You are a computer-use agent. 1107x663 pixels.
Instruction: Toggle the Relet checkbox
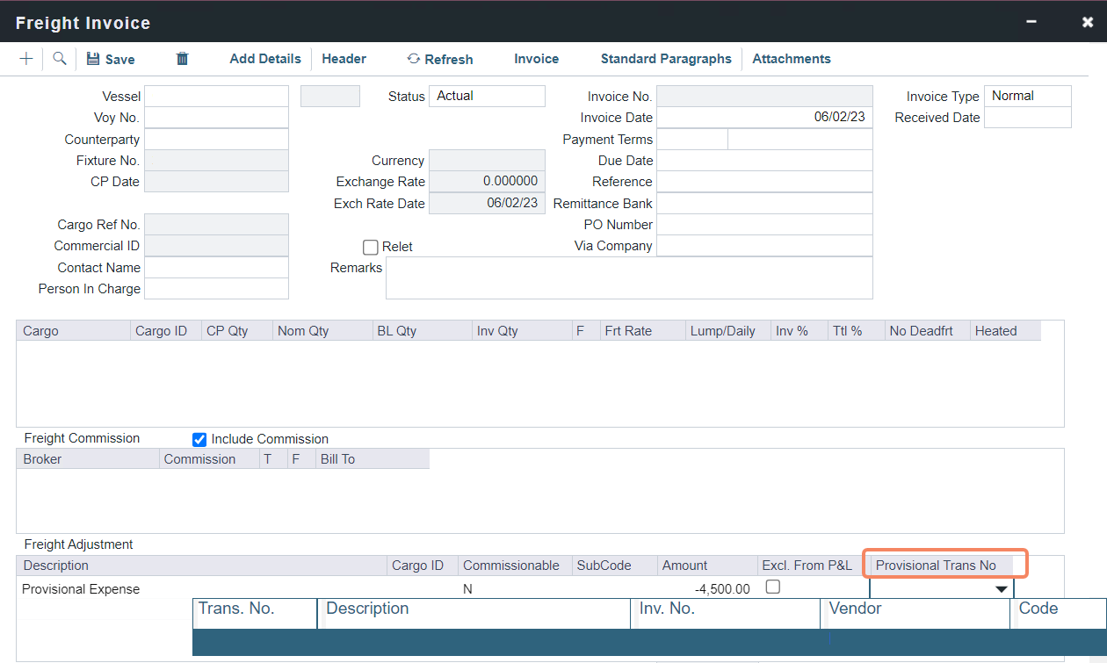(x=370, y=247)
